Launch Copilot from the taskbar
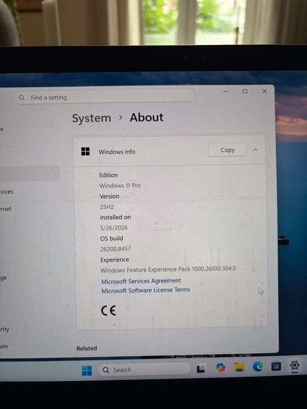The height and width of the screenshot is (409, 307). click(221, 367)
